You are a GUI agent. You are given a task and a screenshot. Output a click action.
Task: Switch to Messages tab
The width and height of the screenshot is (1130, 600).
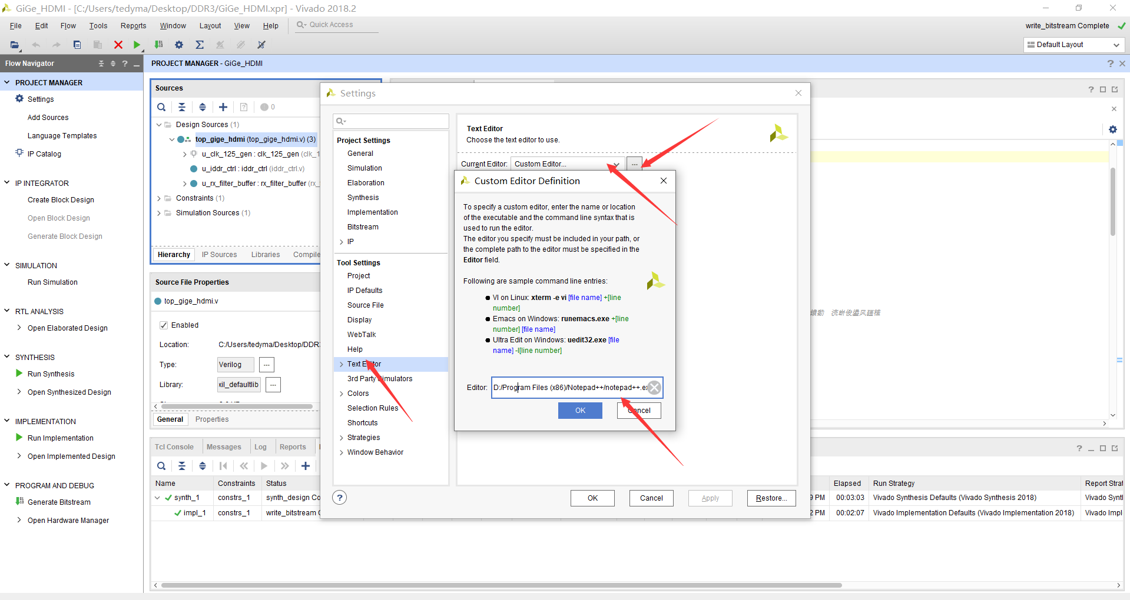point(224,447)
